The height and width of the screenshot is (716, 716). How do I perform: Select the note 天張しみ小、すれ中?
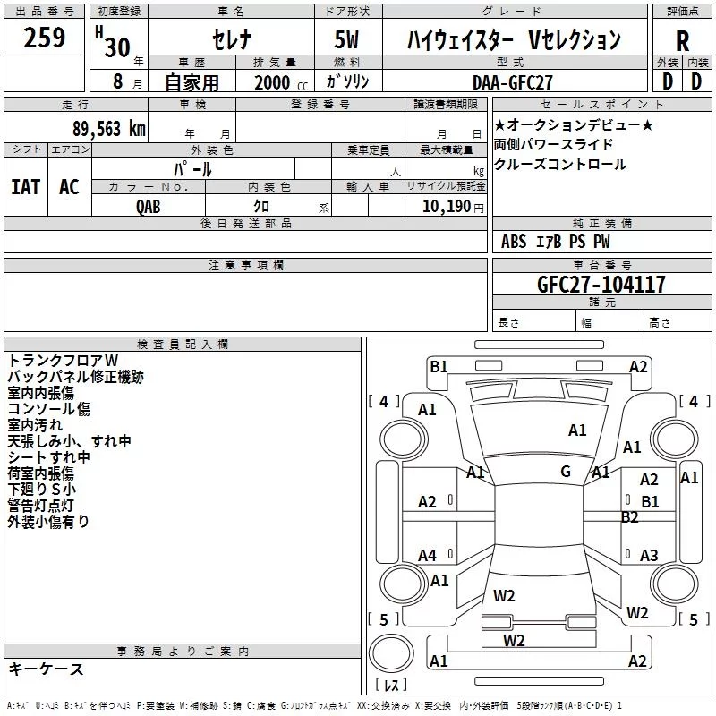(70, 440)
